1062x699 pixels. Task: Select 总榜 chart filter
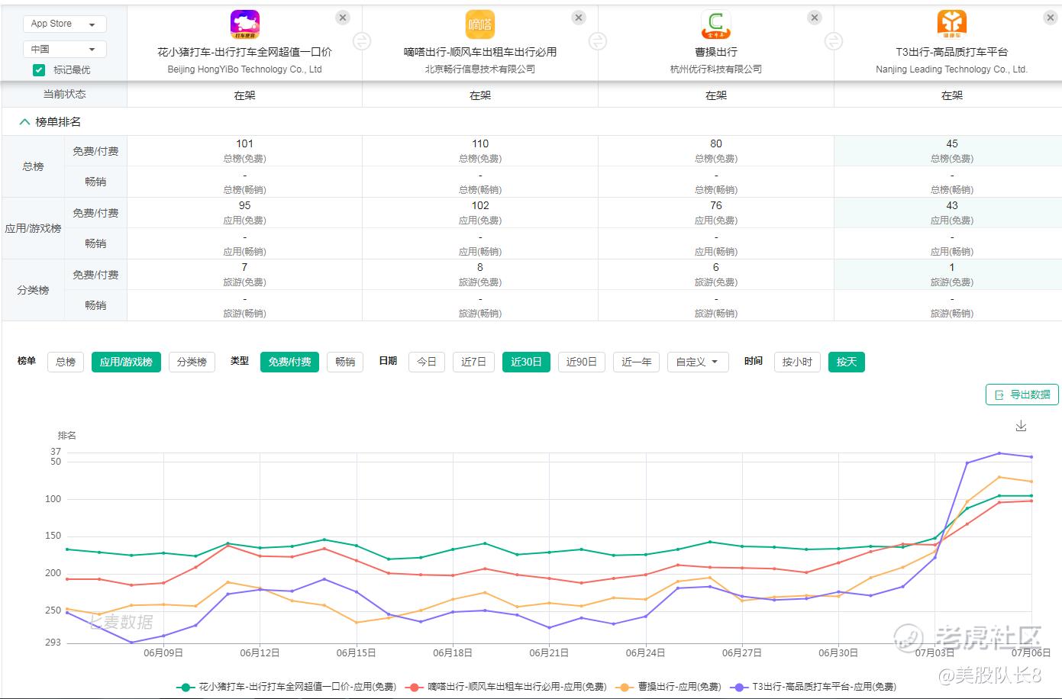coord(66,362)
